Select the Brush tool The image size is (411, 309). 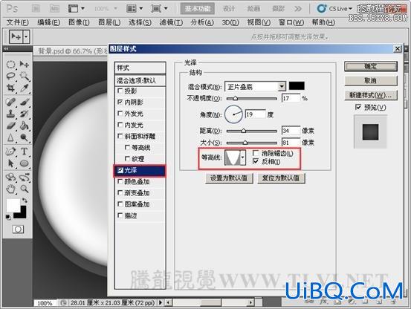[x=25, y=102]
